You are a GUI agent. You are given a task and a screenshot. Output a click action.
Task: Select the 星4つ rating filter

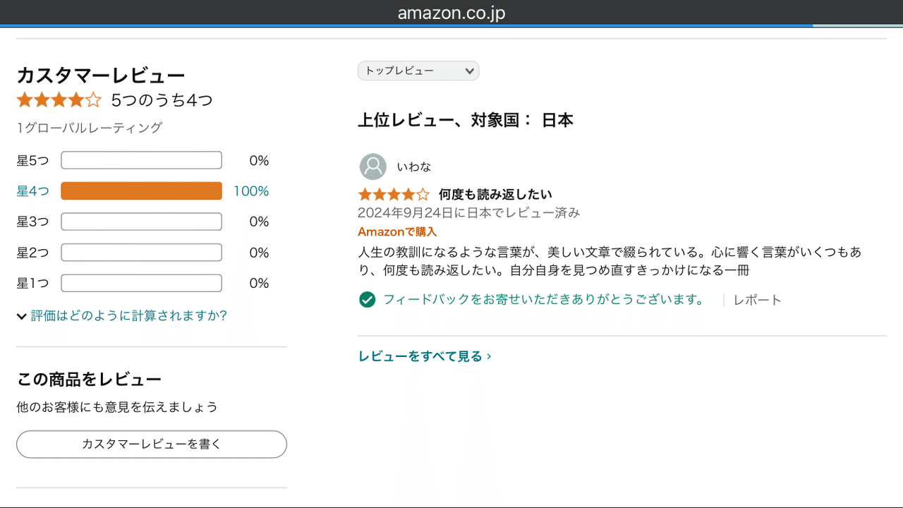click(32, 190)
